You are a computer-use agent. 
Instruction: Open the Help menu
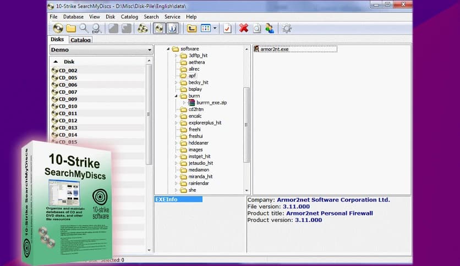point(191,16)
